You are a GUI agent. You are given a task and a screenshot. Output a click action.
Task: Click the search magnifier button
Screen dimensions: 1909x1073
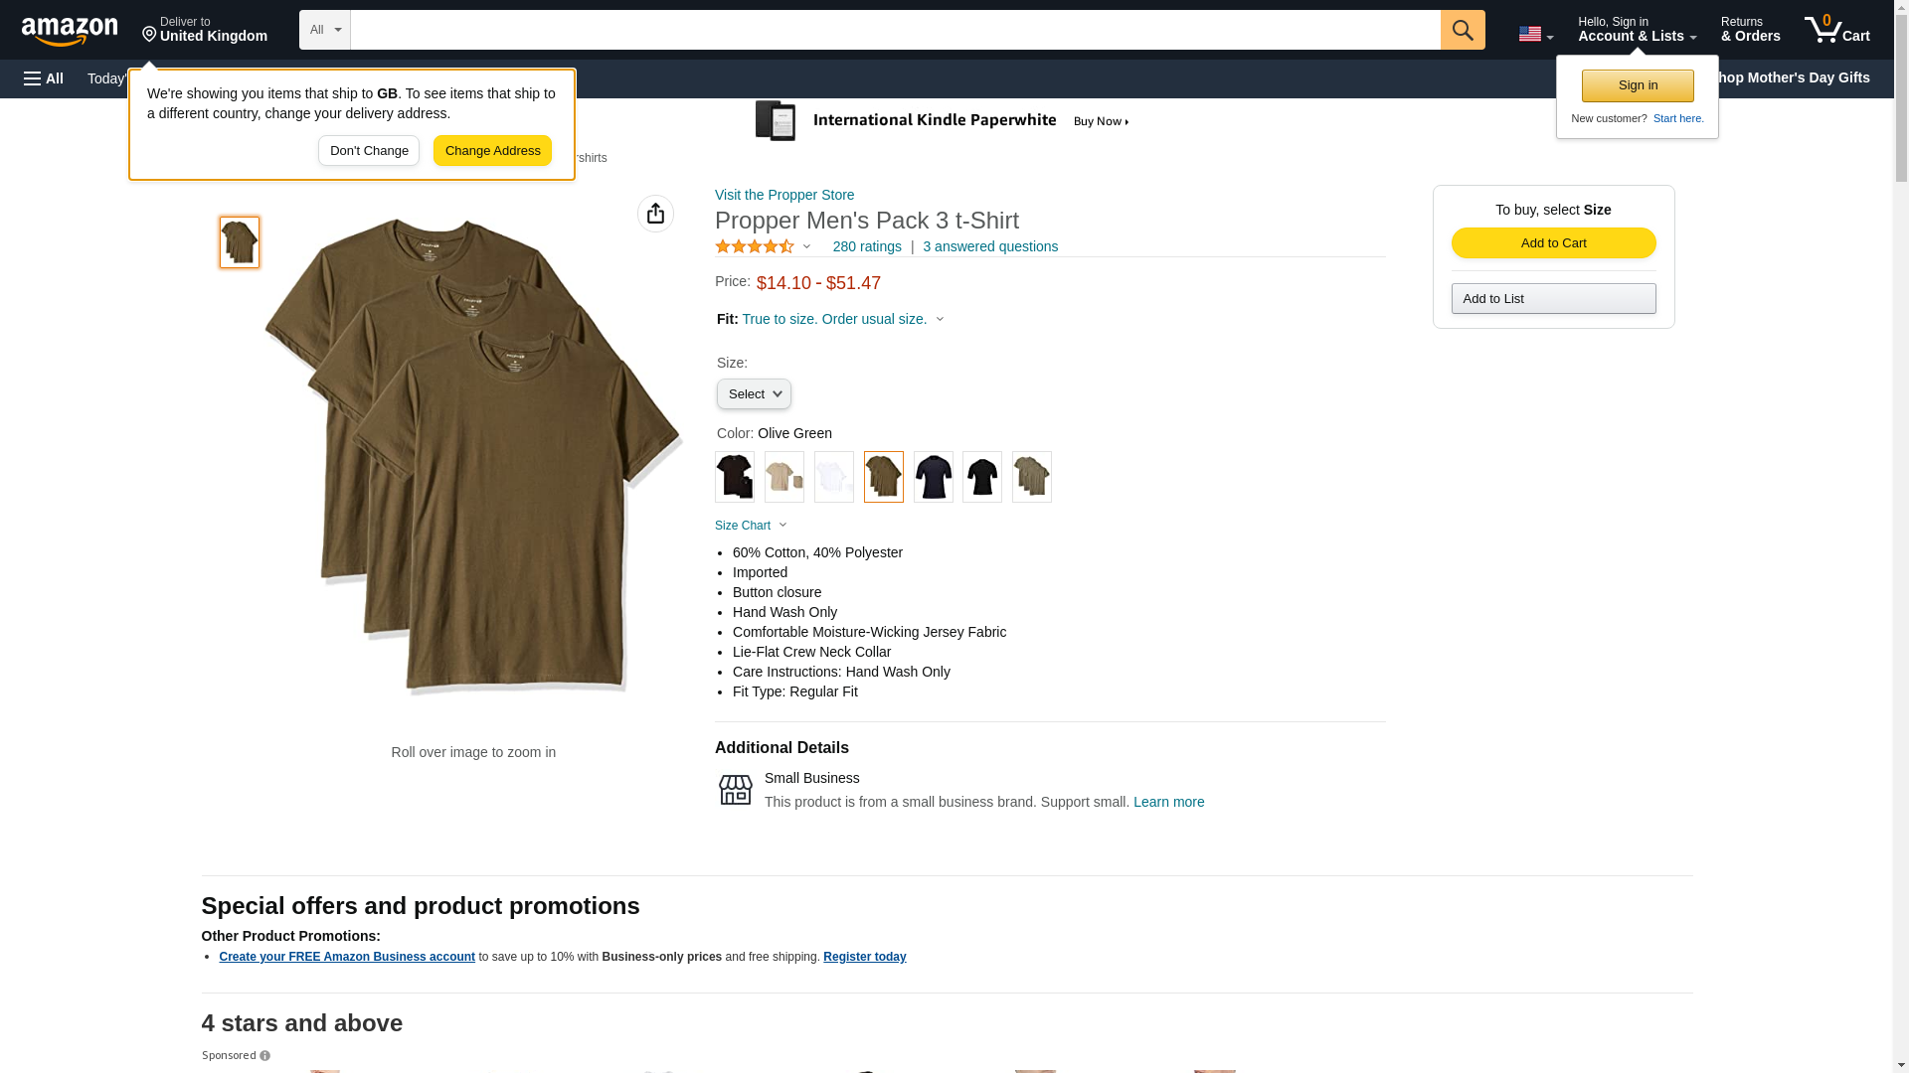[x=1462, y=30]
